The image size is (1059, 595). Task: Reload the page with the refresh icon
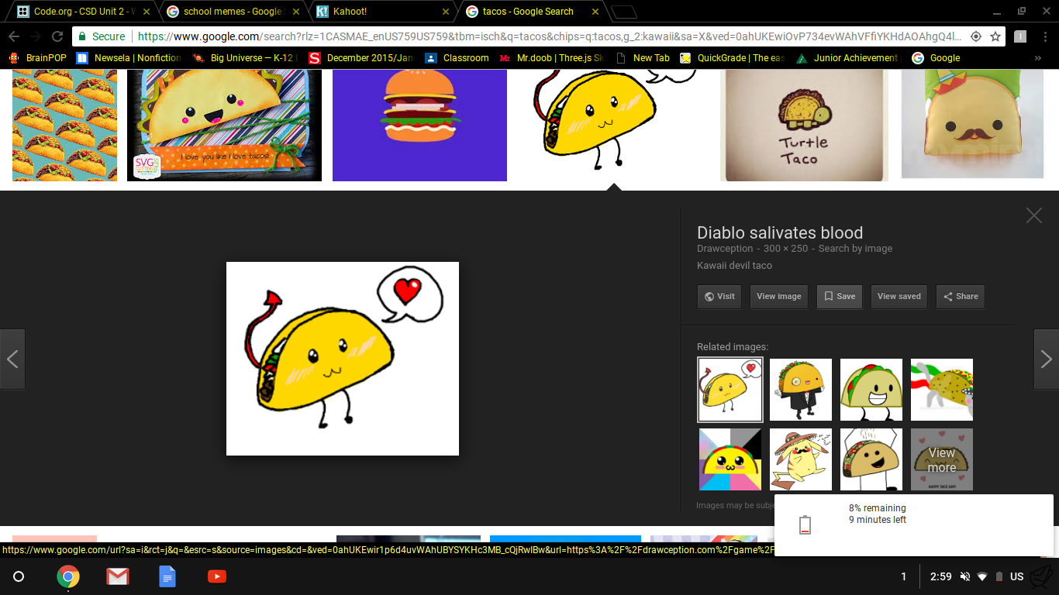[x=57, y=36]
